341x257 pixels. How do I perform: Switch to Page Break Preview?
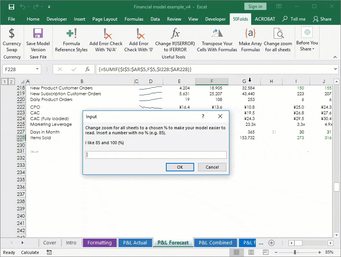266,252
